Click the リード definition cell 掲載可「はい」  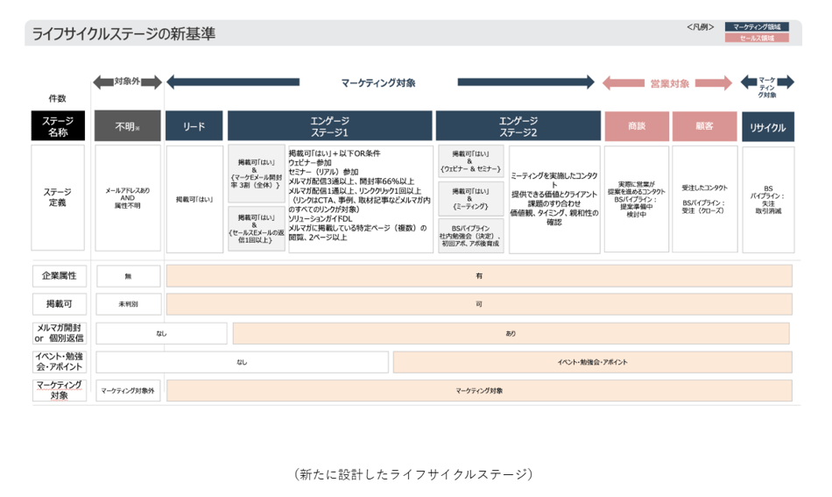[194, 199]
